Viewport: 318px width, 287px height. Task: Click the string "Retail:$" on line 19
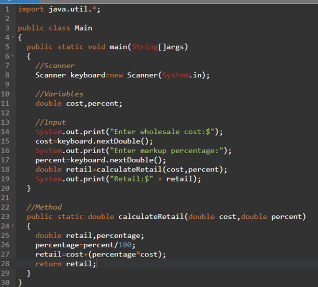point(131,179)
